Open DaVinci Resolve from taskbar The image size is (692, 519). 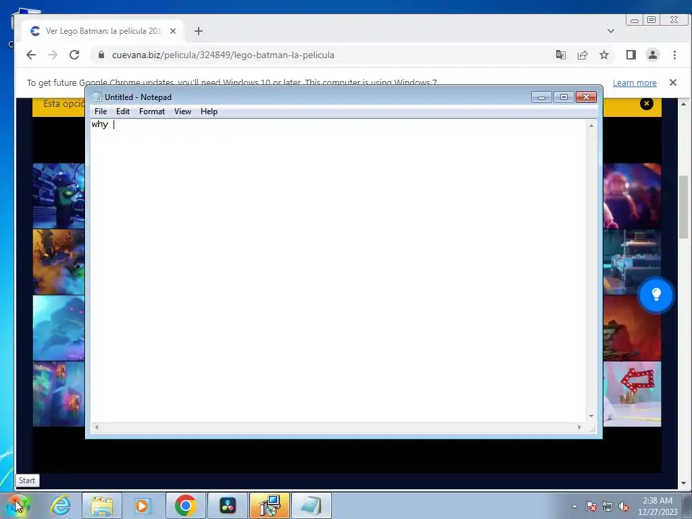tap(228, 505)
